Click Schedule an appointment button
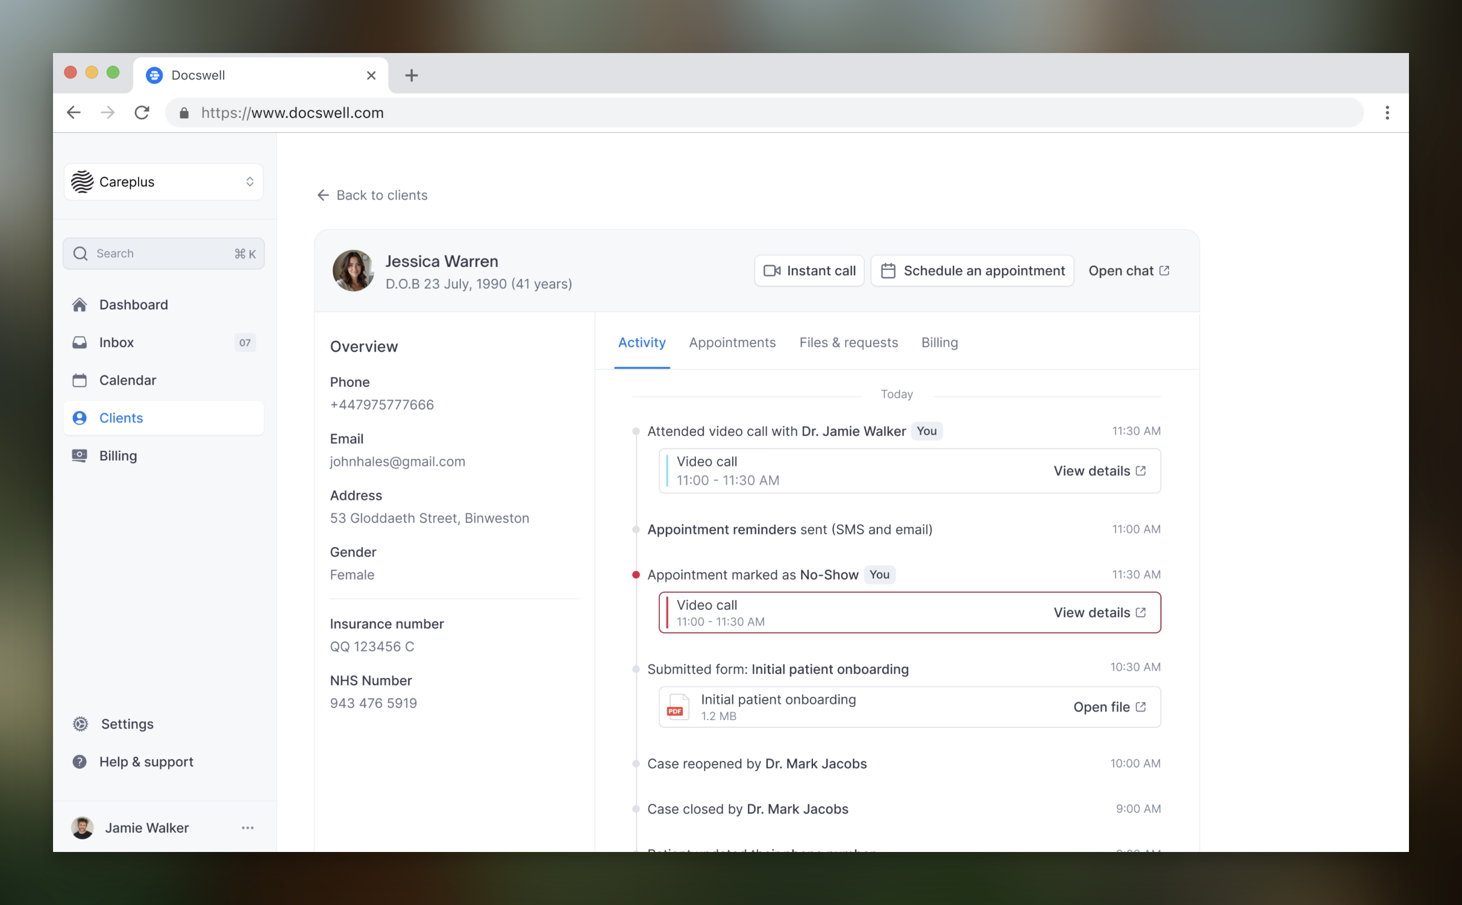 tap(972, 271)
